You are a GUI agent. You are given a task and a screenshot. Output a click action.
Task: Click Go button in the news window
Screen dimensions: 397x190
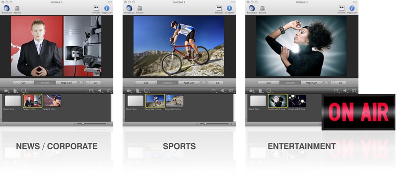tap(95, 83)
